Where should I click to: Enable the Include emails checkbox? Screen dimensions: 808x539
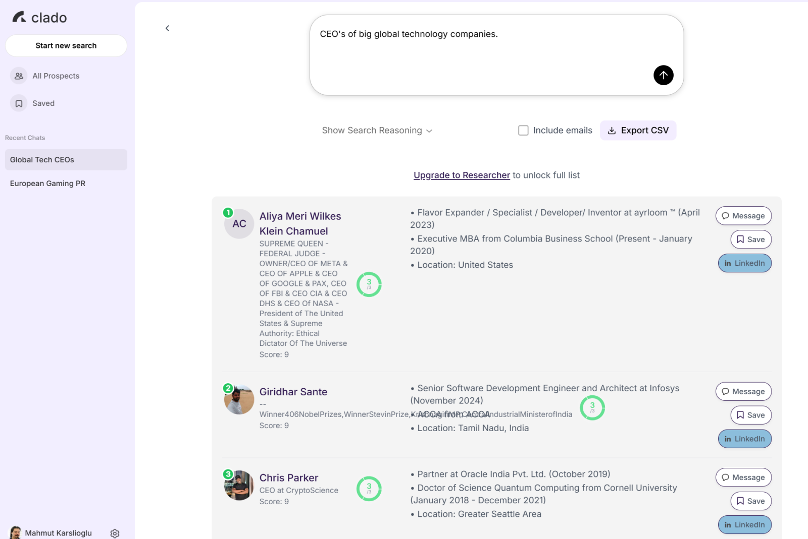tap(523, 131)
